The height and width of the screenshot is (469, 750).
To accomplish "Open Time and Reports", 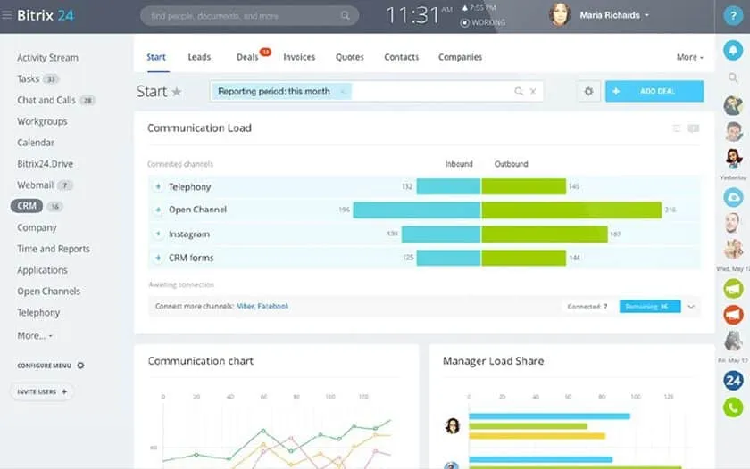I will (x=54, y=249).
